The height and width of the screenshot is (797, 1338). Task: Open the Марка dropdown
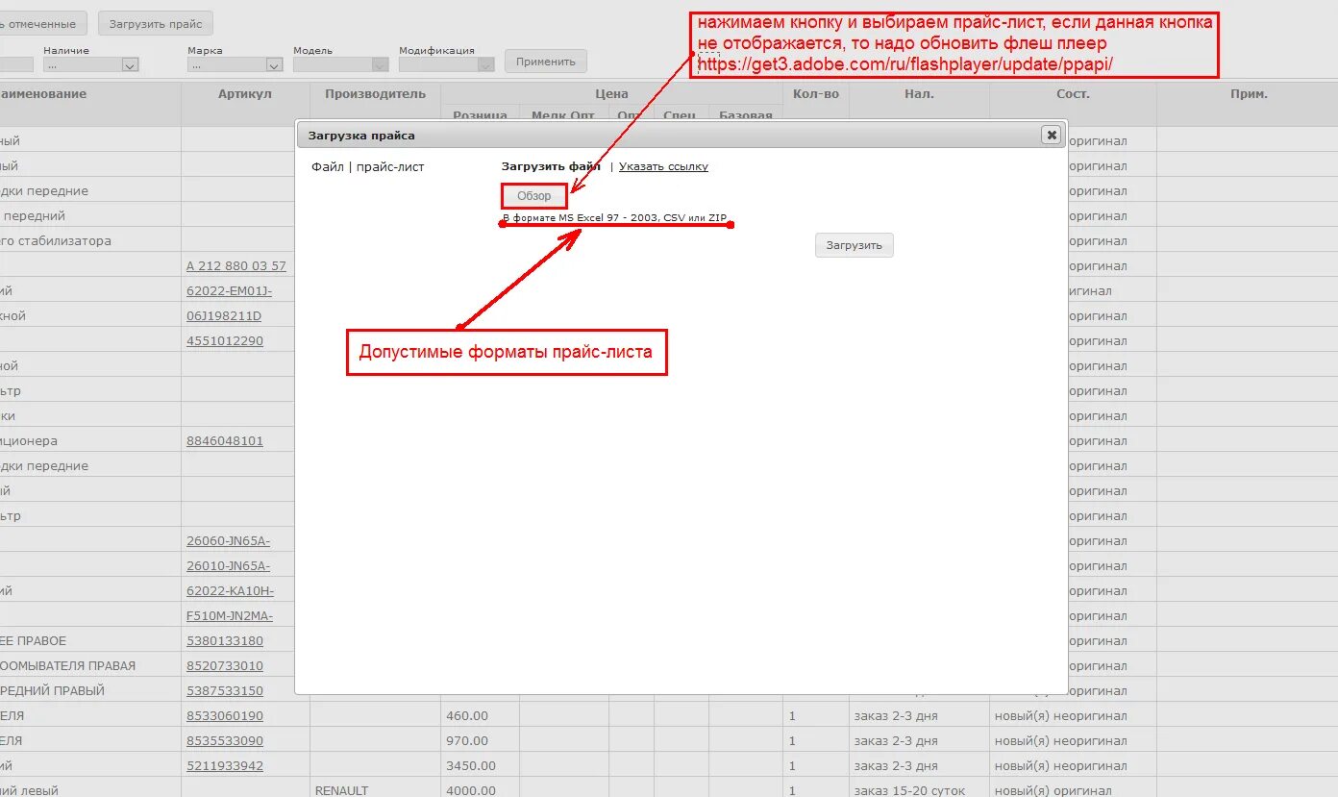click(235, 64)
